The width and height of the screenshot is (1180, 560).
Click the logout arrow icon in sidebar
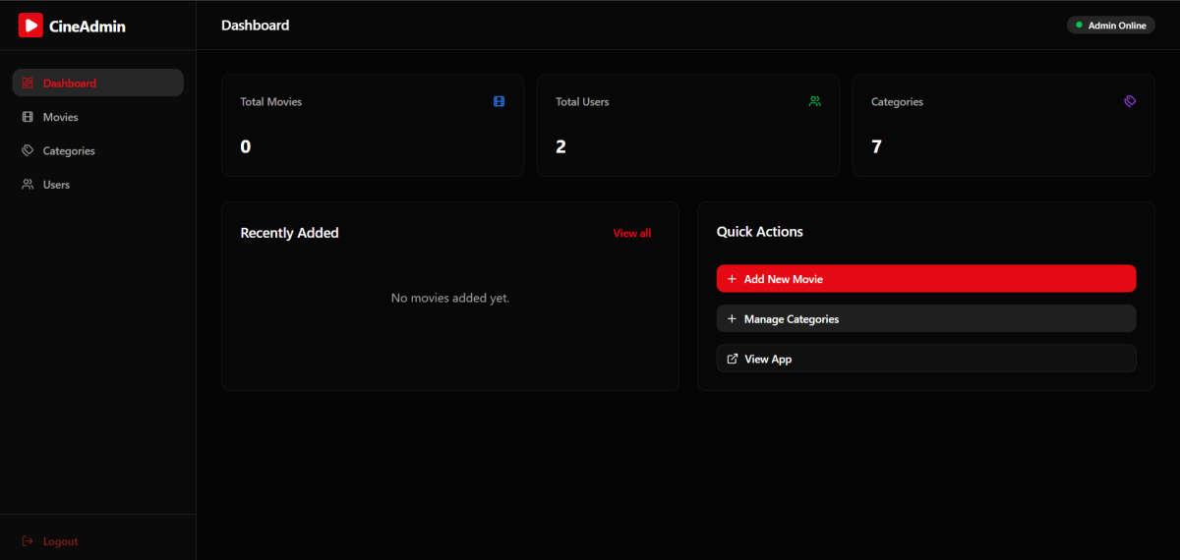coord(28,541)
